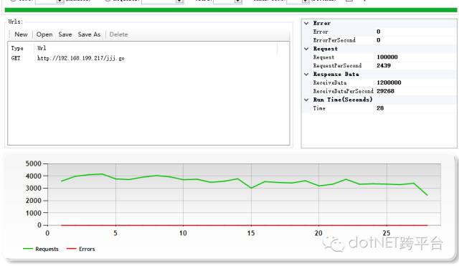Collapse the Response Data group
Image resolution: width=459 pixels, height=266 pixels.
(306, 75)
